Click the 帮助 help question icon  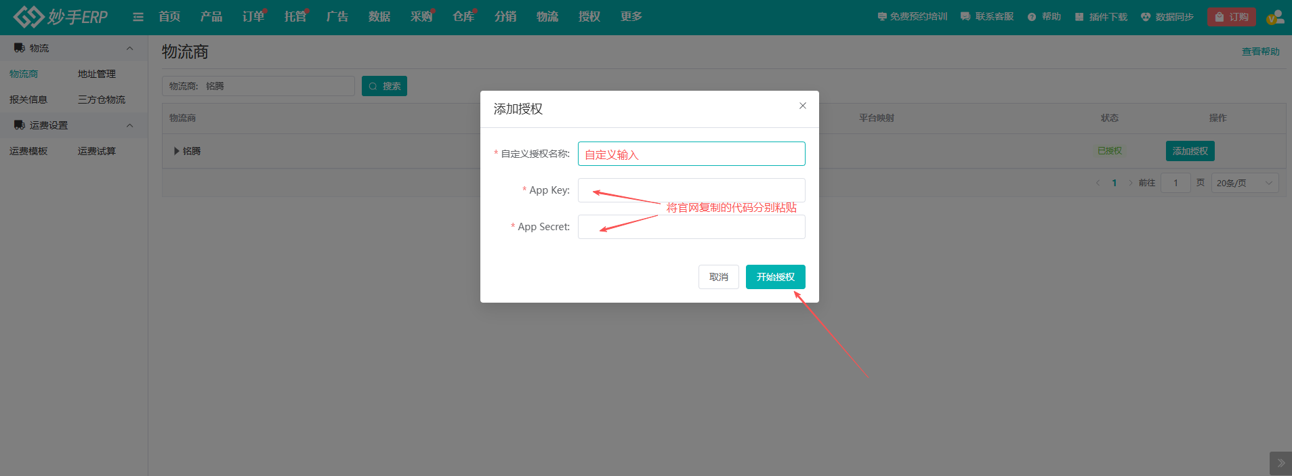coord(1032,17)
